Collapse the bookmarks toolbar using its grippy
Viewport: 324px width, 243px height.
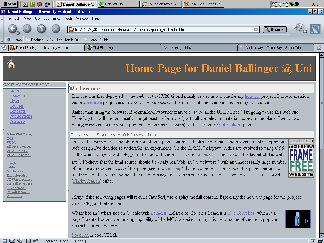[2, 40]
